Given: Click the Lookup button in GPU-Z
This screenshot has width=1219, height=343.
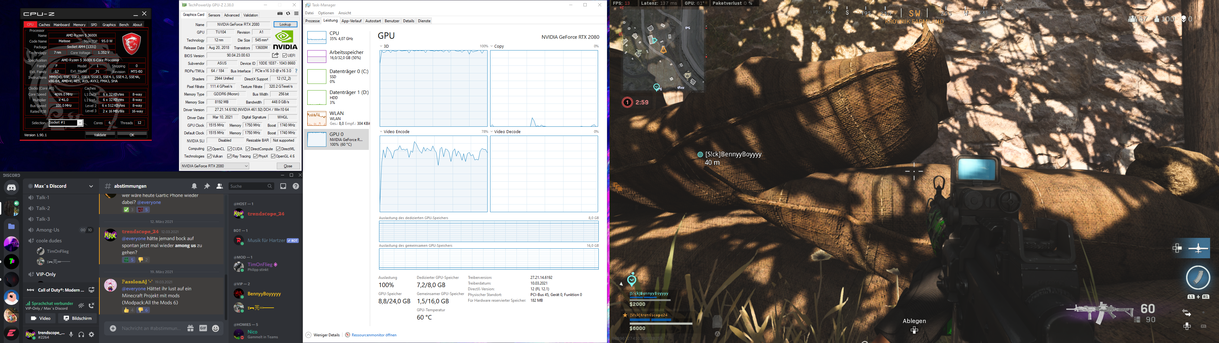Looking at the screenshot, I should click(x=285, y=24).
